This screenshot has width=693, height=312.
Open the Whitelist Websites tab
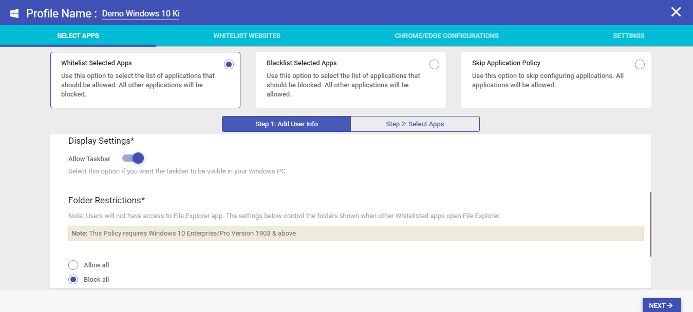pos(247,36)
